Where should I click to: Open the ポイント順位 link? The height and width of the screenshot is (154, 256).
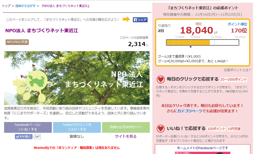(237, 24)
